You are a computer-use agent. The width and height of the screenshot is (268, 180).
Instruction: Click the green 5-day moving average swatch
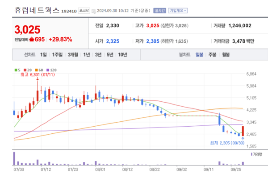pos(16,70)
